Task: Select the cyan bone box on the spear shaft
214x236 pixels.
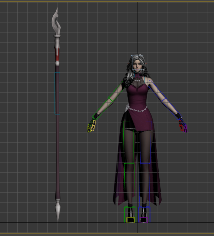Action: click(57, 93)
